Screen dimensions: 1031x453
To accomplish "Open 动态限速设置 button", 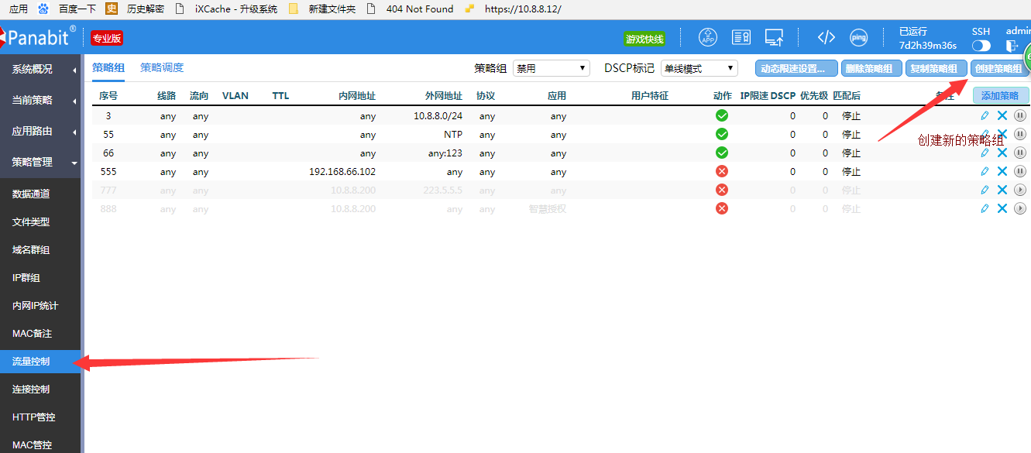I will tap(796, 68).
